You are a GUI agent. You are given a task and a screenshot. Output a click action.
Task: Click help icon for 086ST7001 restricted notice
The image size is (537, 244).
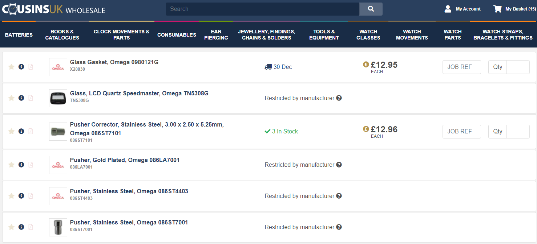(339, 227)
